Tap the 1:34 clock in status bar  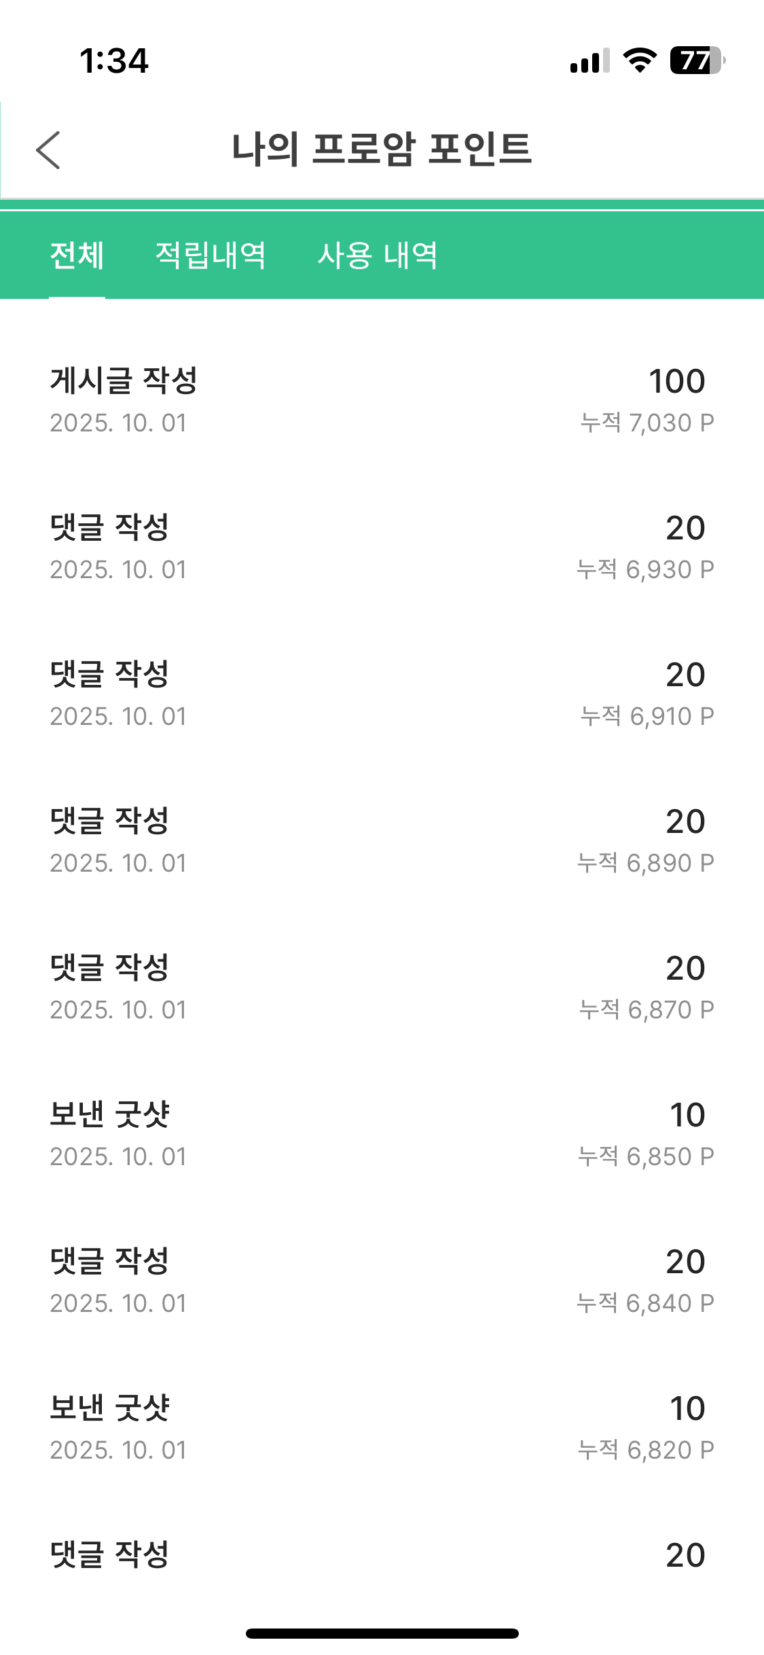[x=113, y=61]
